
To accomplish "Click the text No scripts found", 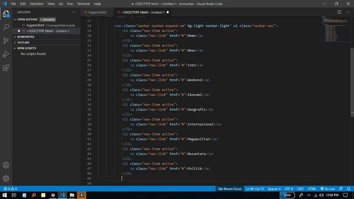I will click(x=33, y=54).
